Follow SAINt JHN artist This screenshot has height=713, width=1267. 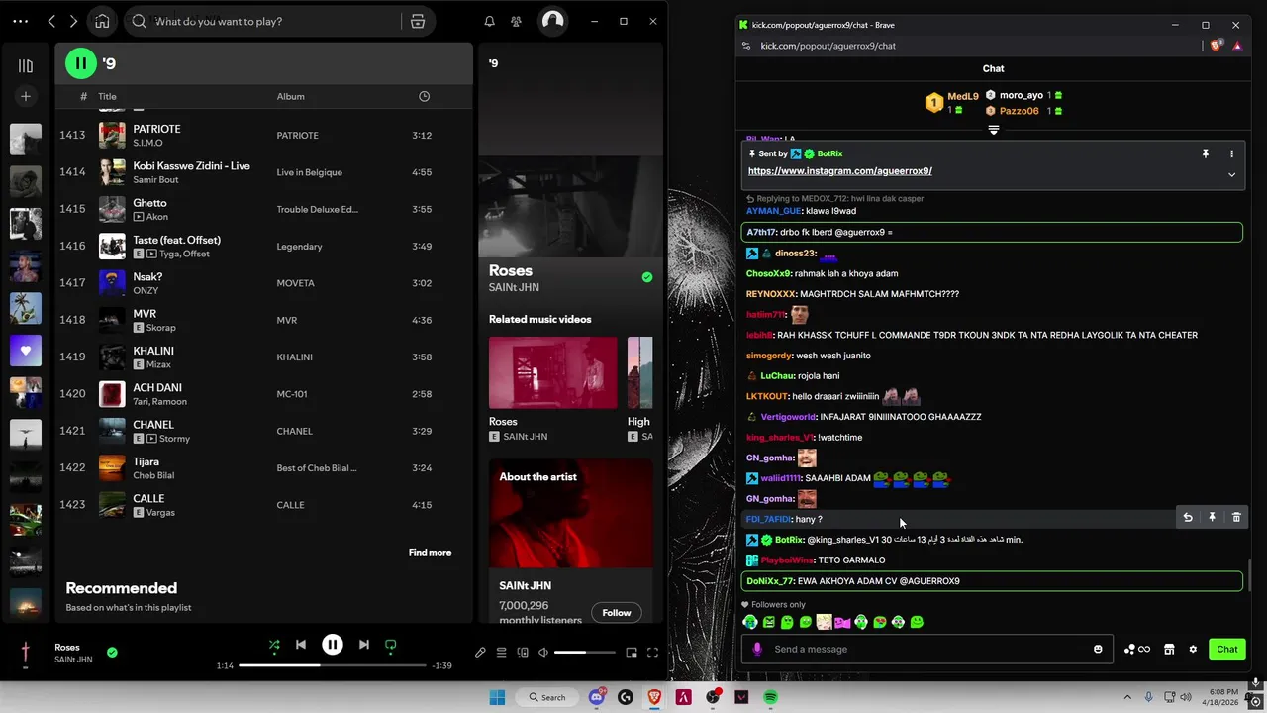(616, 612)
